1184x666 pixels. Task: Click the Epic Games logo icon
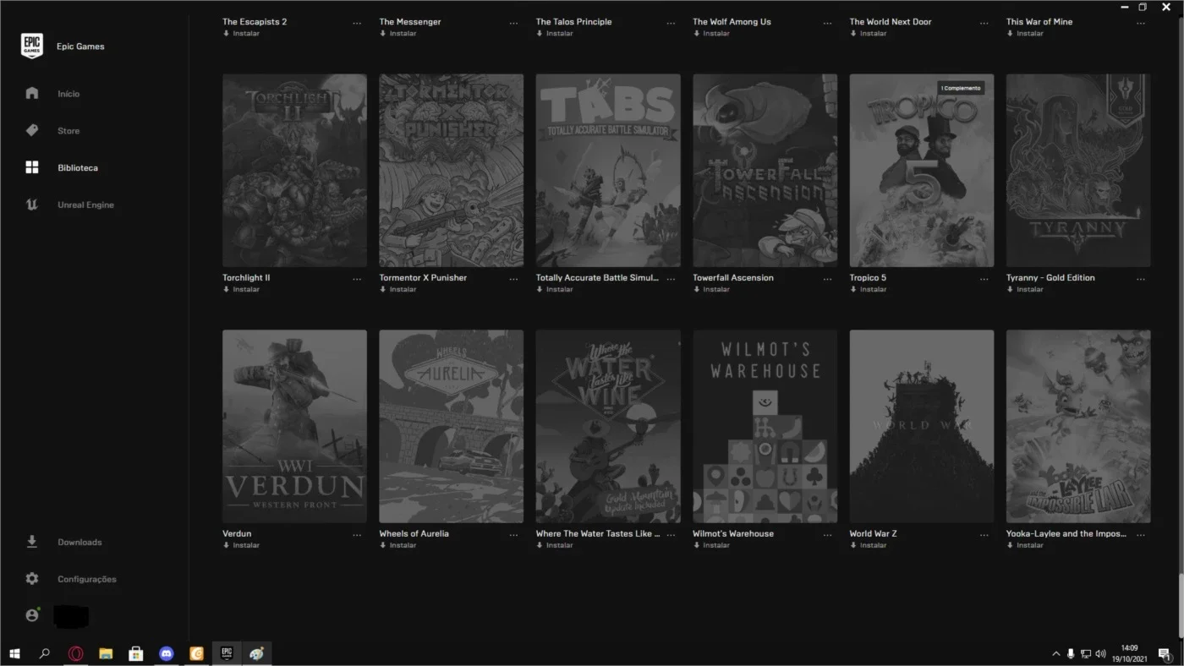coord(32,46)
